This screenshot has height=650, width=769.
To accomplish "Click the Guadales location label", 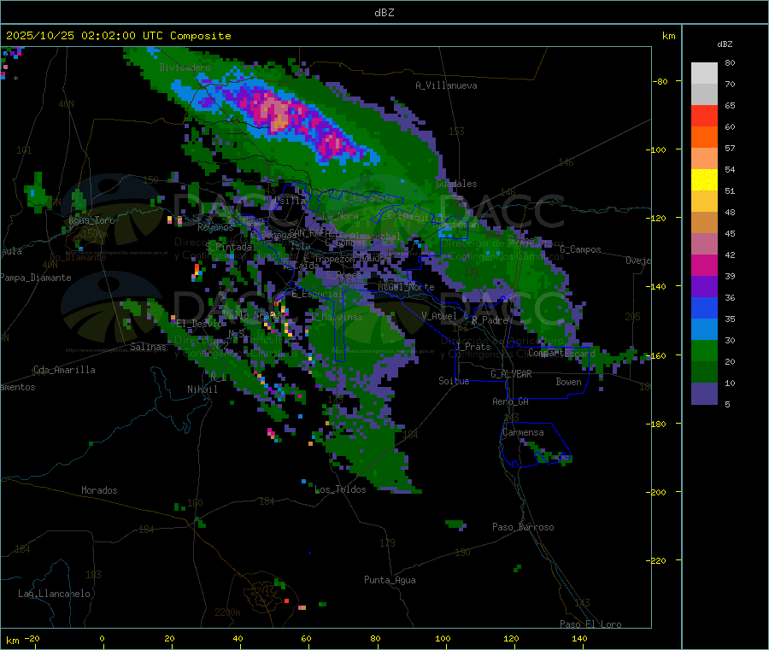I will 456,184.
